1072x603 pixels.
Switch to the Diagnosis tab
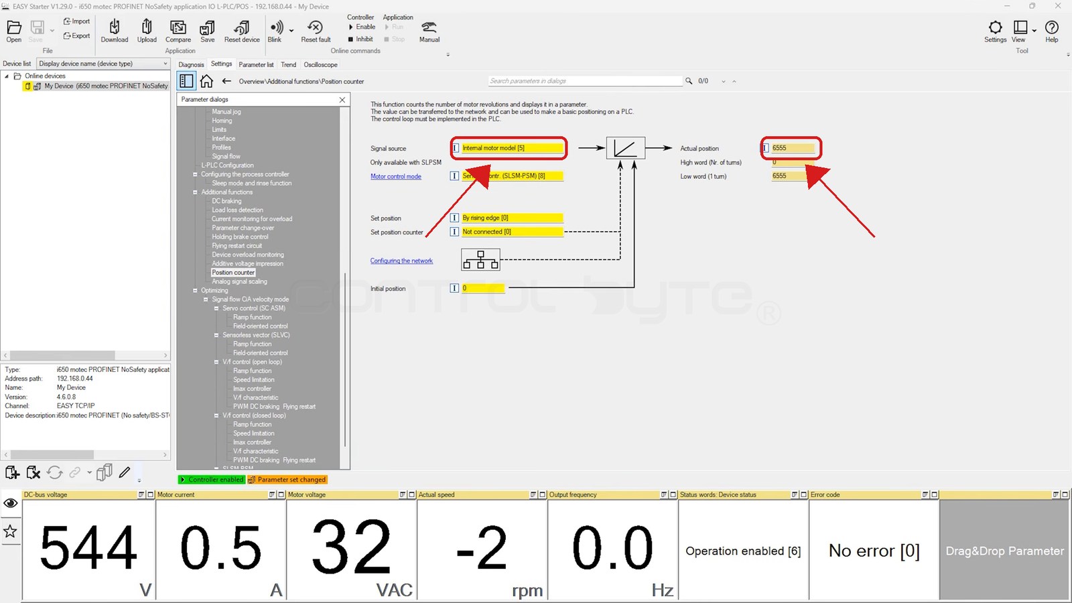point(191,65)
